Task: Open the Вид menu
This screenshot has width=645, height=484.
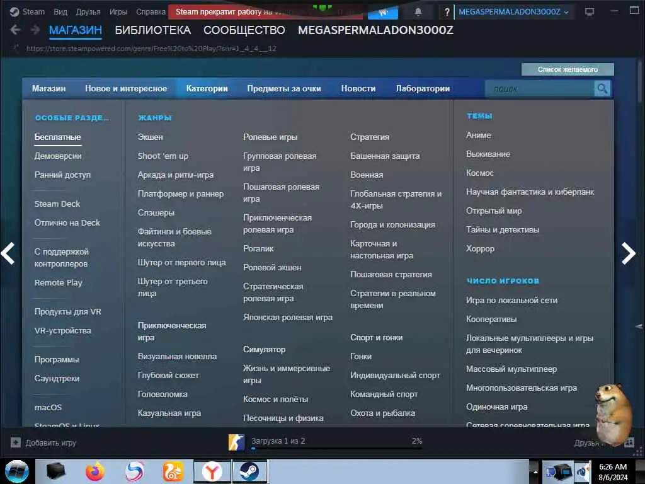Action: point(60,12)
